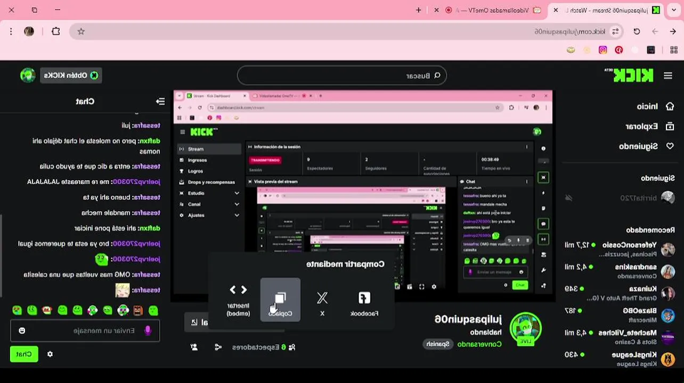Click the green KICK logo
This screenshot has width=684, height=383.
tap(633, 76)
